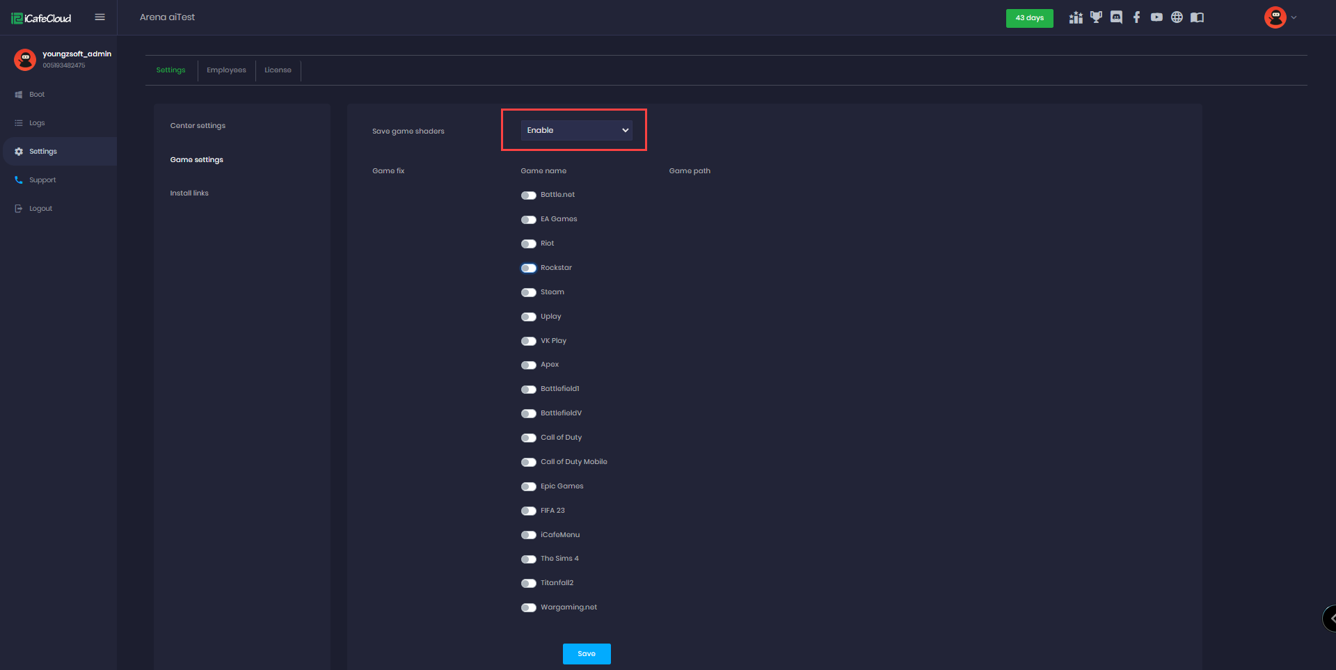Enable the Steam game fix

click(529, 293)
